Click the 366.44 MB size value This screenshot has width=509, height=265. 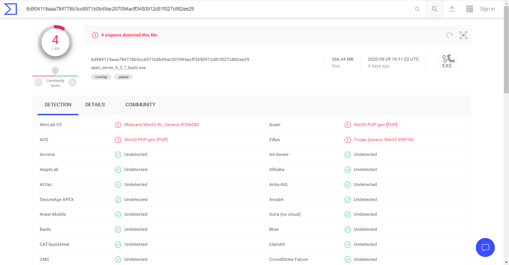[x=342, y=59]
